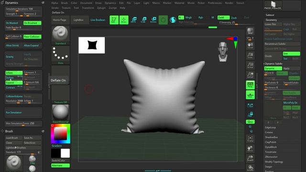
Task: Expand the Modify Topology section
Action: [274, 162]
